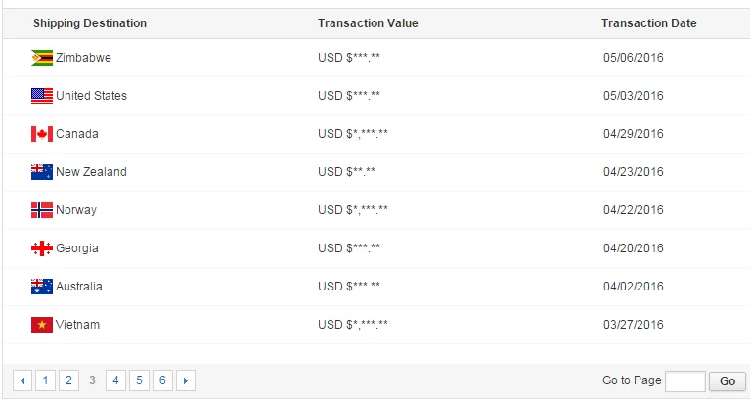Switch to page 6
The width and height of the screenshot is (750, 402).
pyautogui.click(x=163, y=380)
